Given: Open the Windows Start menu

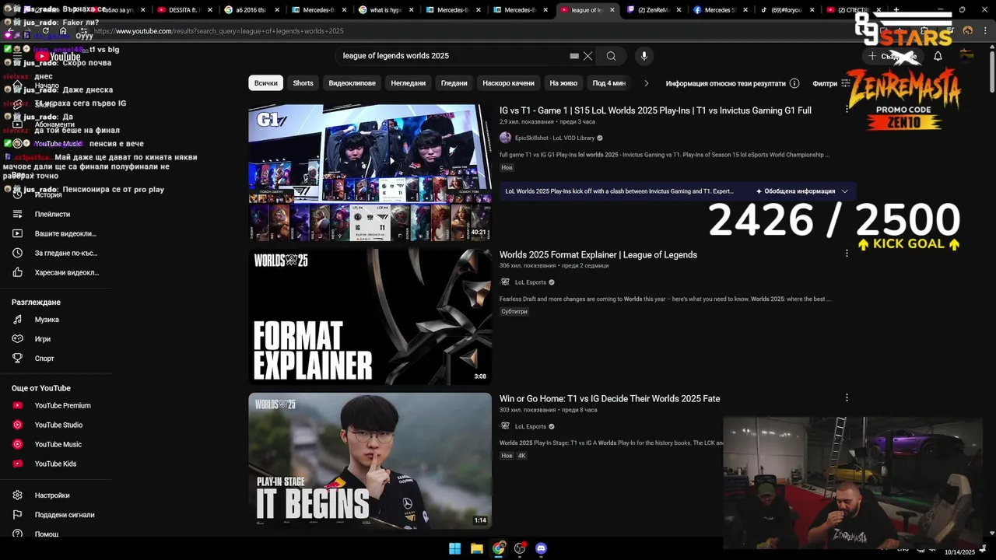Looking at the screenshot, I should point(454,548).
